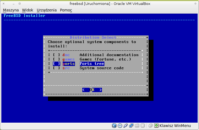
Task: Click the green keyboard capture arrow icon
Action: 156,126
